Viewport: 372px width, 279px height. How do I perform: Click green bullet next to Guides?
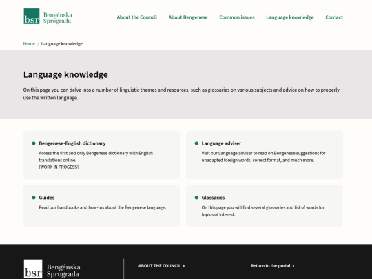coord(34,198)
